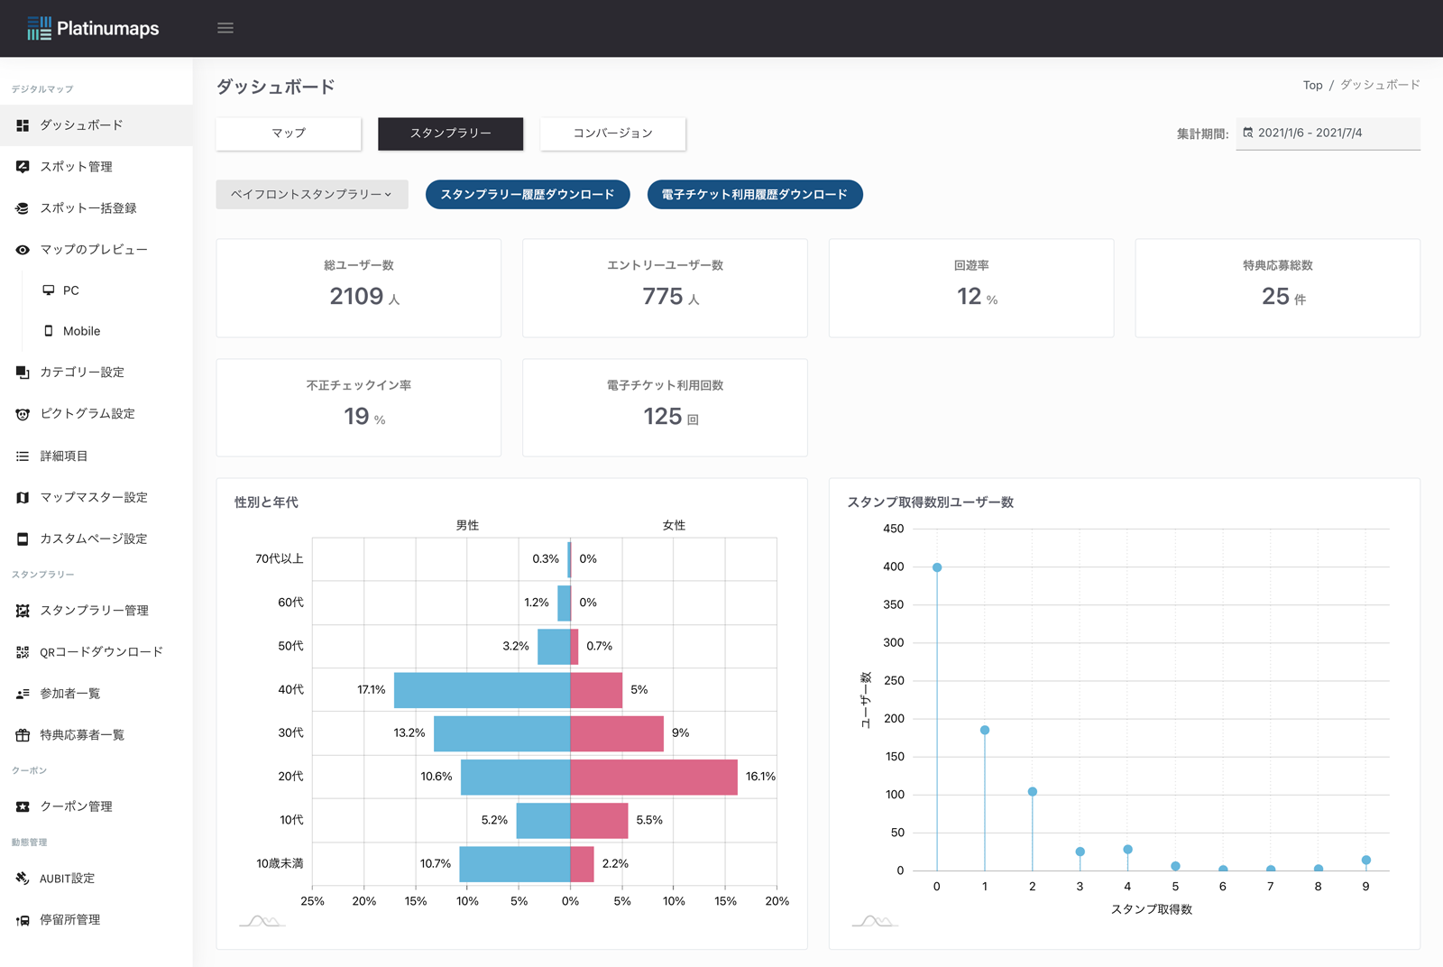The image size is (1443, 967).
Task: Click the Platinumaps logo
Action: point(93,28)
